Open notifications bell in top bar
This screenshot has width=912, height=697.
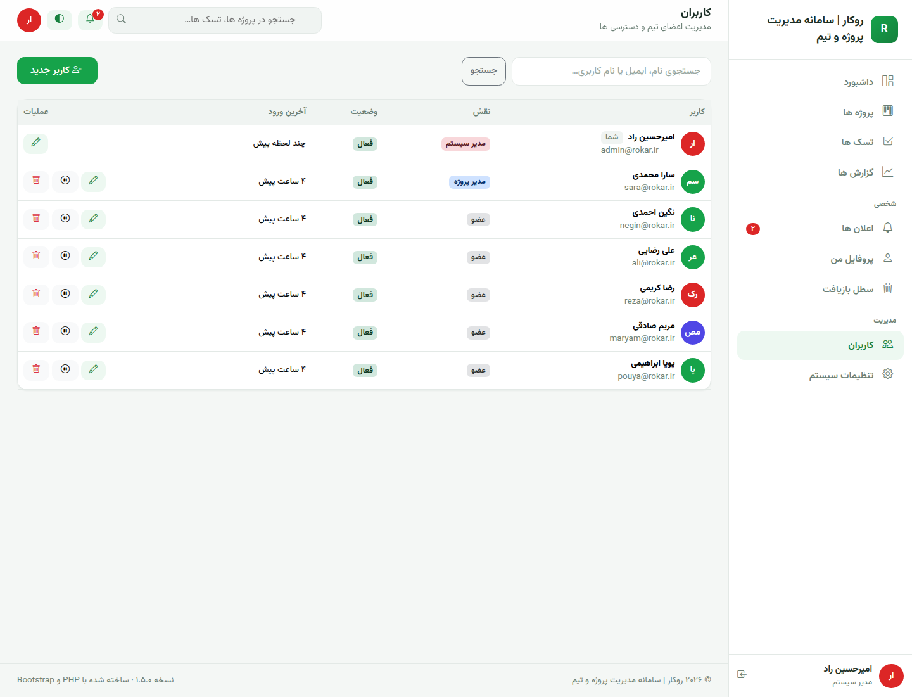coord(90,20)
